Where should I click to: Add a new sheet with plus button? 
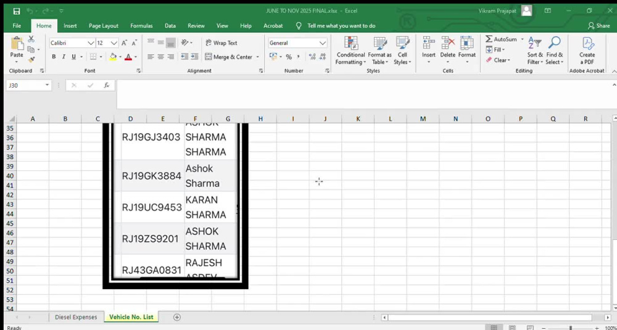click(x=177, y=317)
